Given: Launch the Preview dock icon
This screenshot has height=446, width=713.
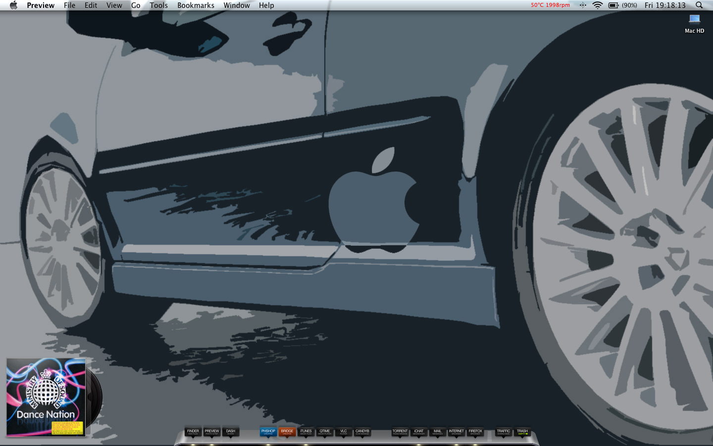Looking at the screenshot, I should coord(212,432).
